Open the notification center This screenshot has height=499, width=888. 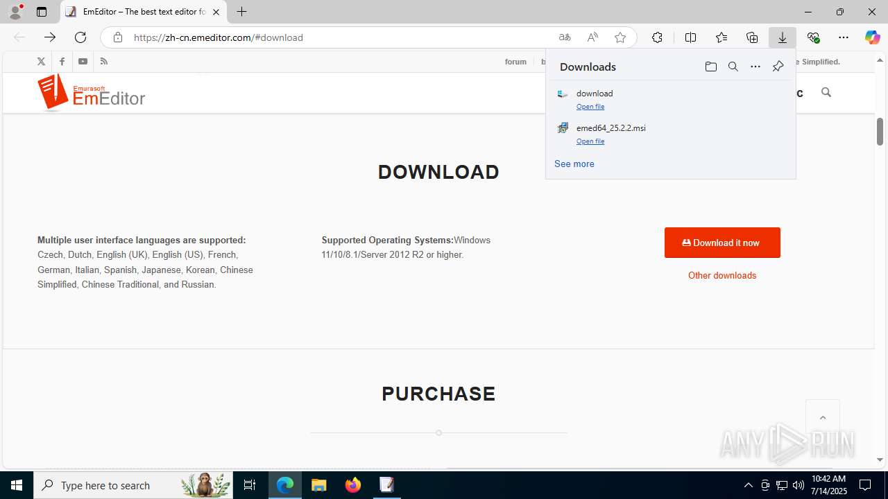click(x=866, y=485)
